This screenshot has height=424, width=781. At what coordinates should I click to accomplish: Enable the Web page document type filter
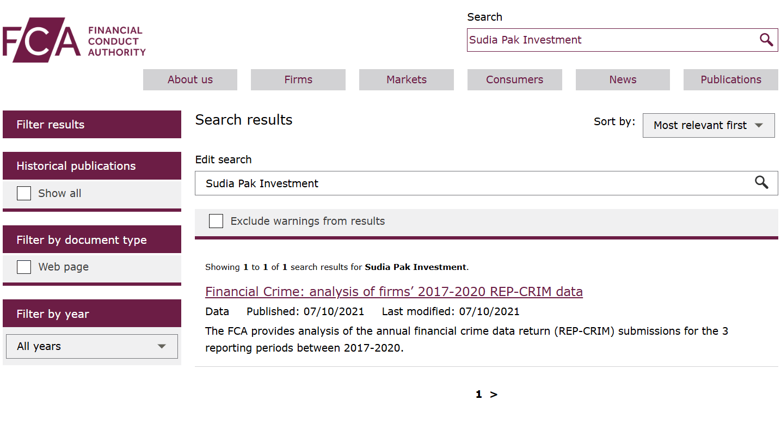[x=24, y=267]
